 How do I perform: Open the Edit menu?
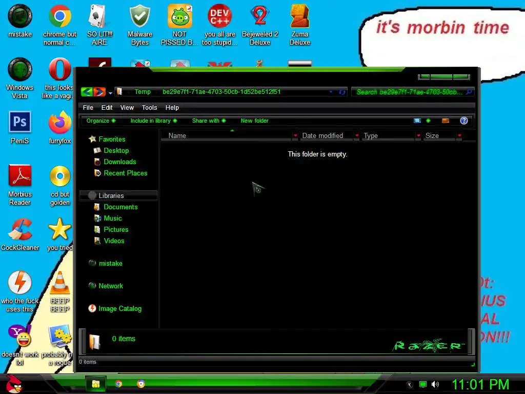107,108
